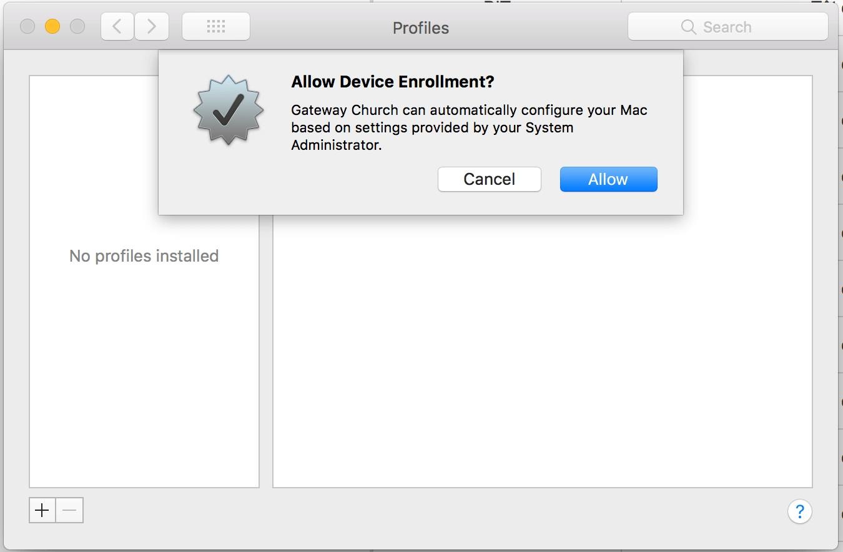
Task: Show all preferences via grid icon
Action: [x=216, y=27]
